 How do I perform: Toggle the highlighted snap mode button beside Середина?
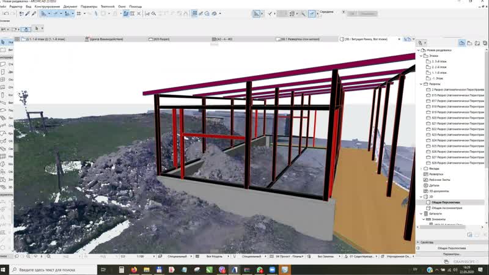312,13
